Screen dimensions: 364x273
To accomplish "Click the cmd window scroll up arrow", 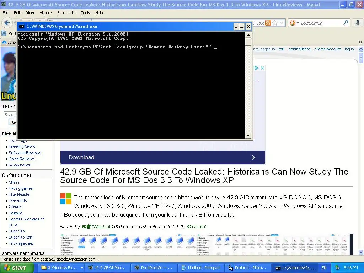I will tap(248, 35).
